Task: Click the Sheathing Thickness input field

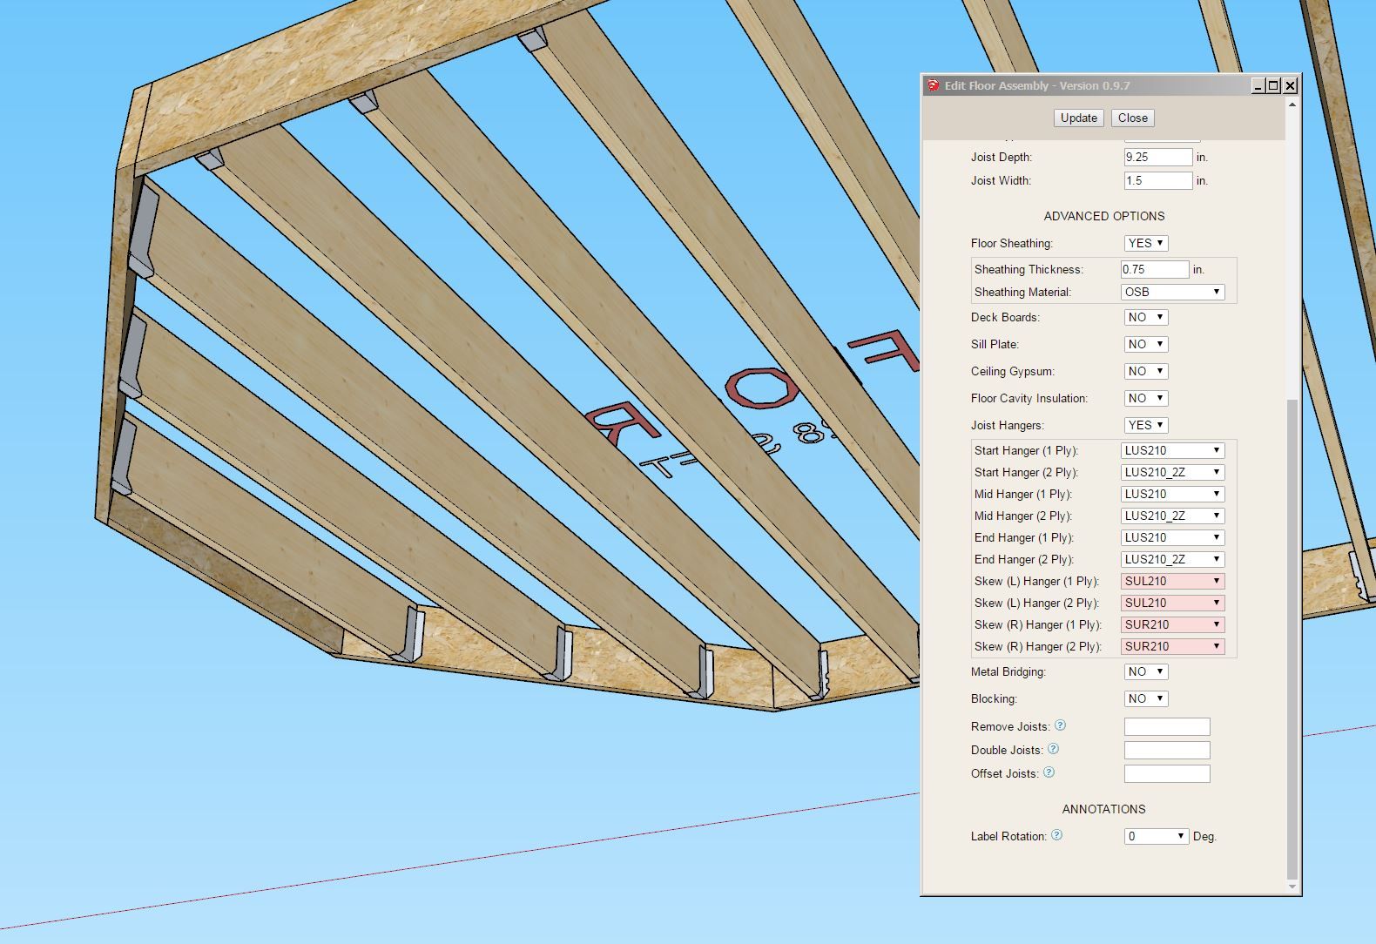Action: [1155, 269]
